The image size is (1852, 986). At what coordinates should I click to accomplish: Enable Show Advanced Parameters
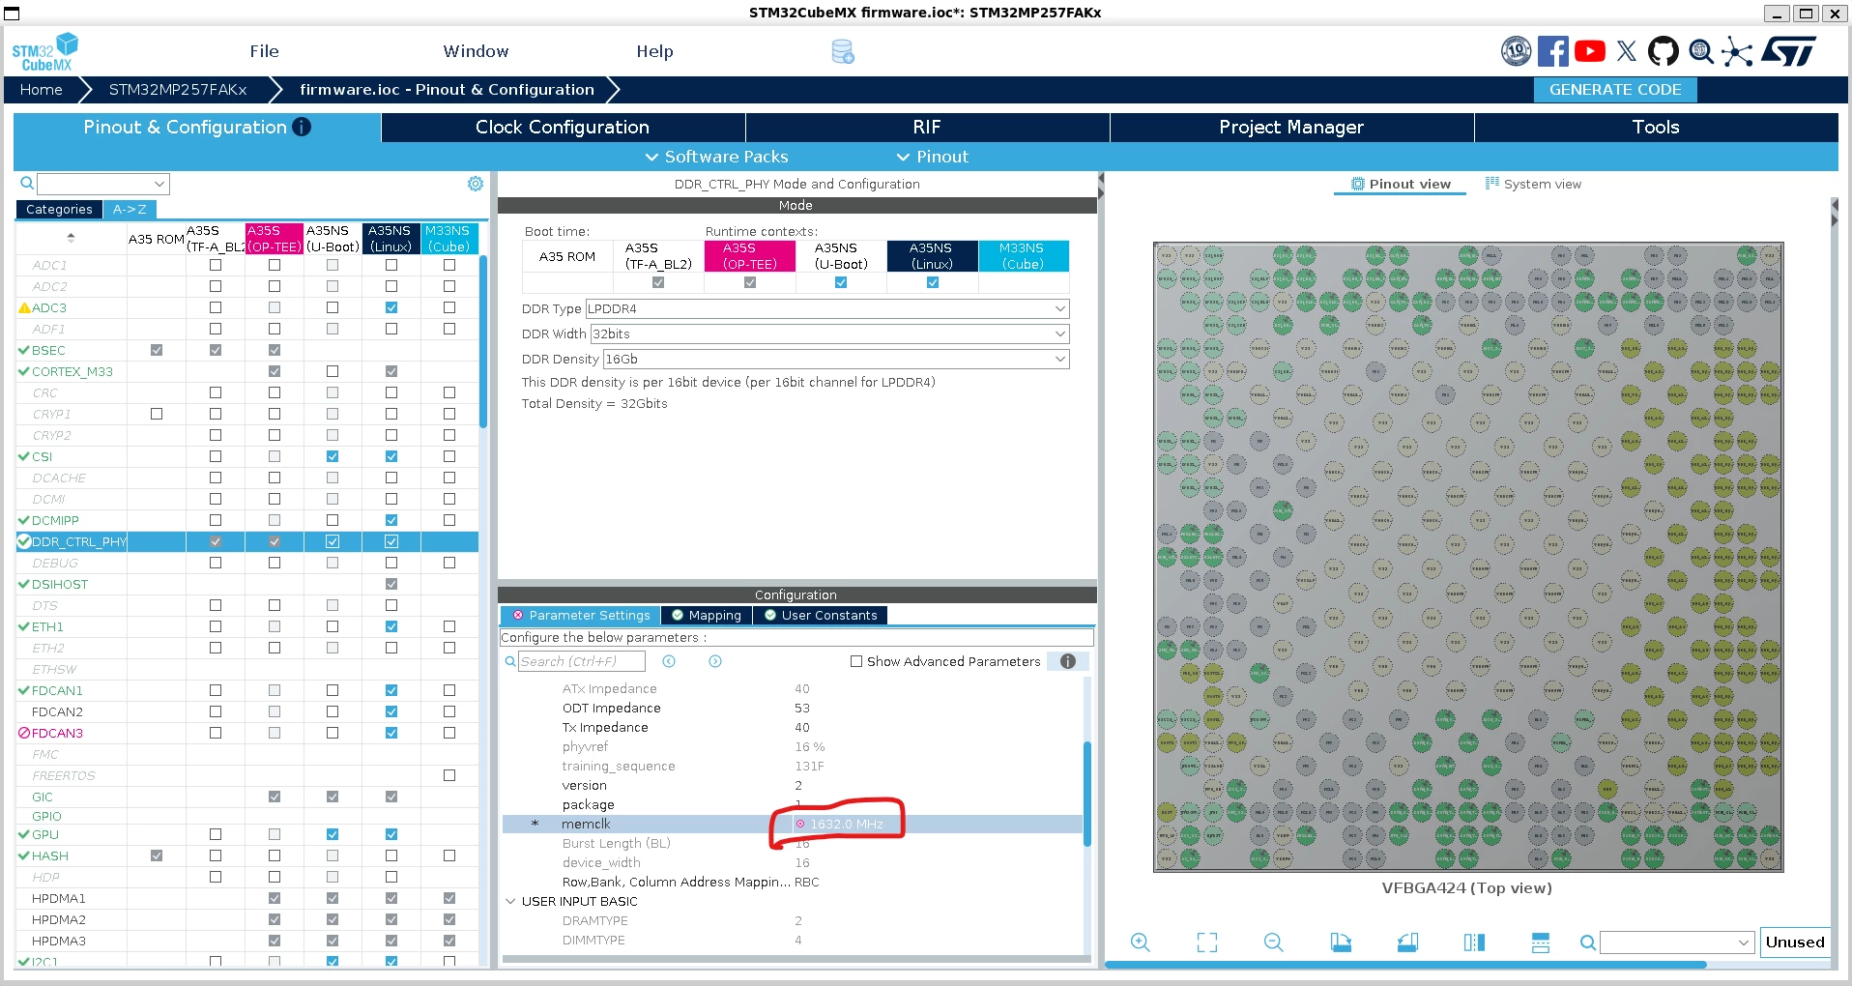[856, 661]
